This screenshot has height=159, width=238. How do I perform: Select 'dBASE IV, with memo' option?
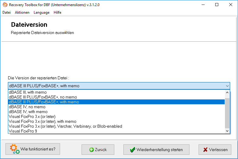(116, 112)
